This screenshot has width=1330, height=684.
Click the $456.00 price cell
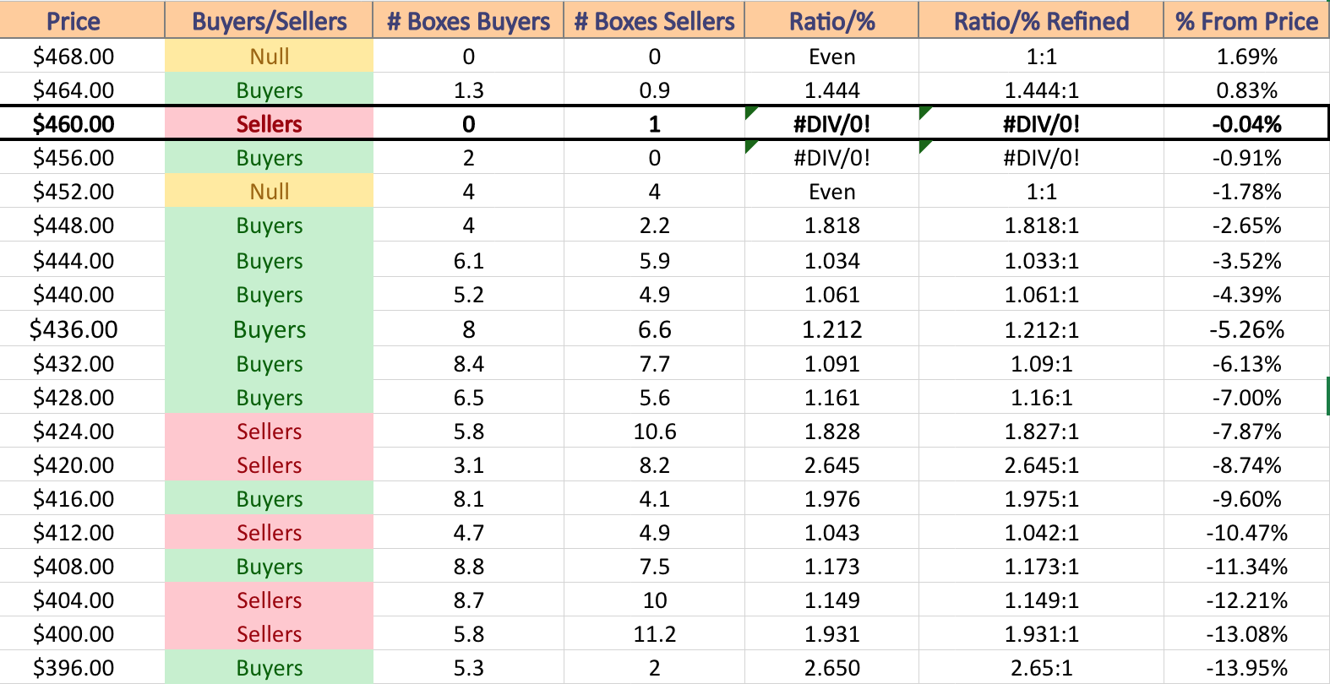coord(82,157)
